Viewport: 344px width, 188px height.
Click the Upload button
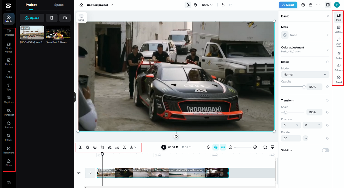32,18
